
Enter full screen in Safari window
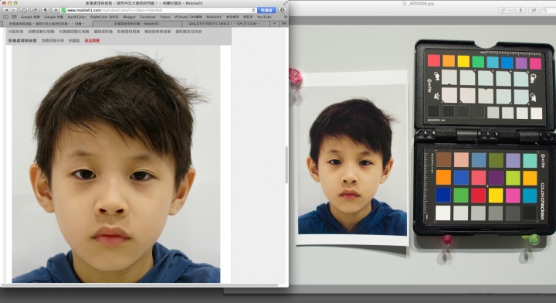[285, 3]
